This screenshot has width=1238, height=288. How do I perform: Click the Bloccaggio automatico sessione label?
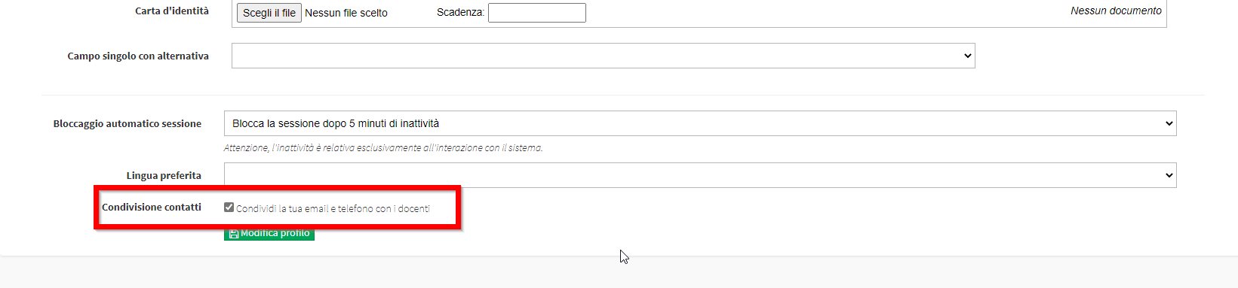(x=127, y=123)
